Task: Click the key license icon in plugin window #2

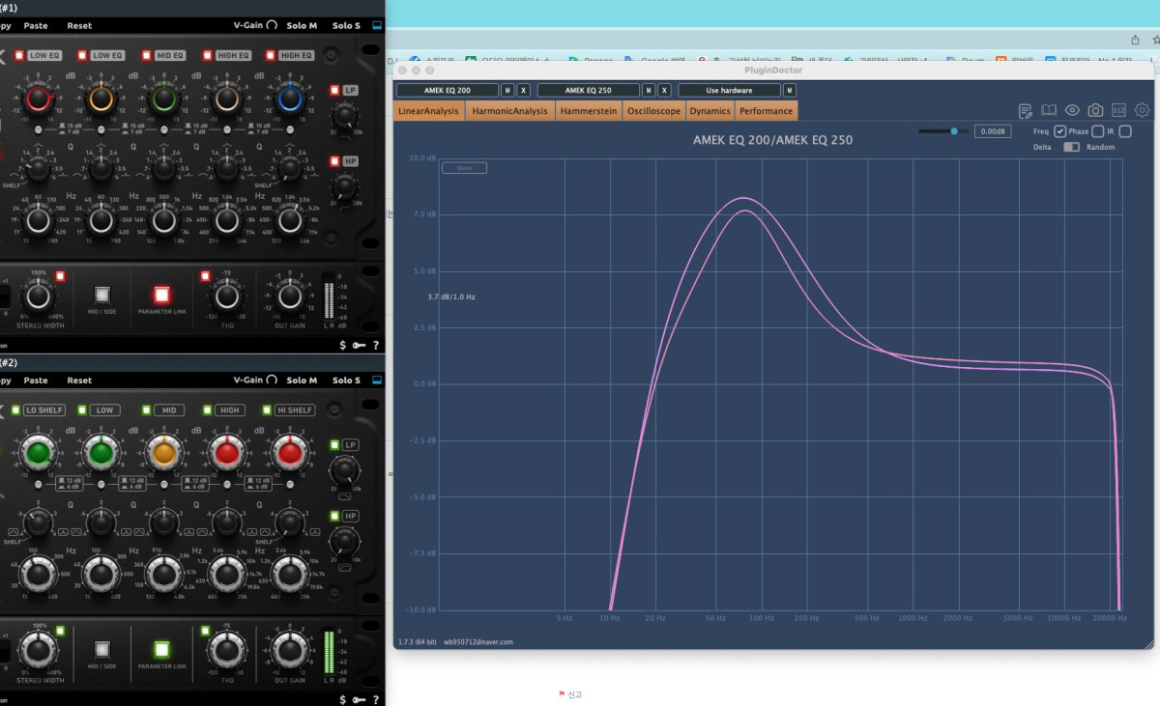Action: [359, 699]
